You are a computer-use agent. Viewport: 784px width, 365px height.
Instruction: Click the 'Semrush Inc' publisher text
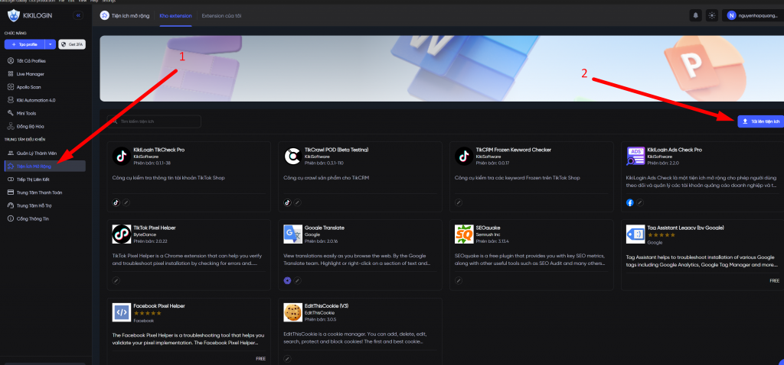487,234
